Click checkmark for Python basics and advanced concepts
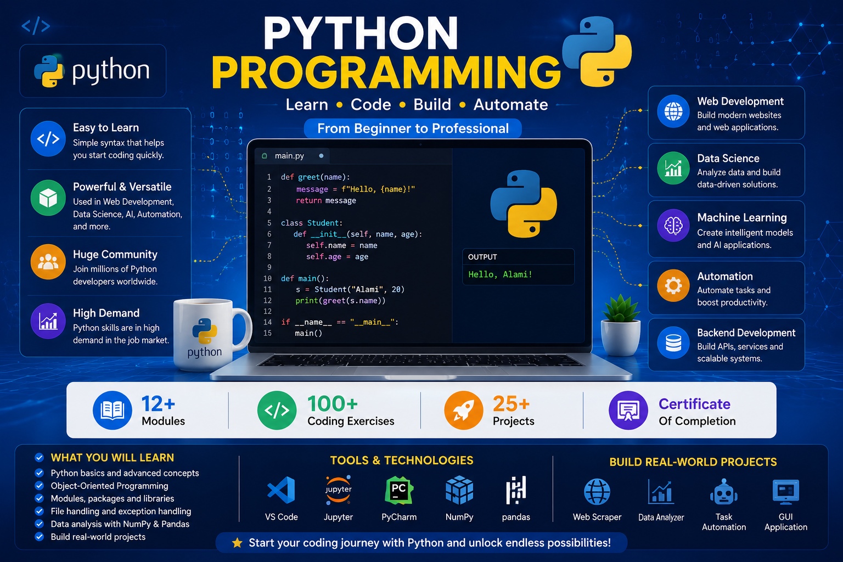Screen dimensions: 843x562 coord(39,473)
